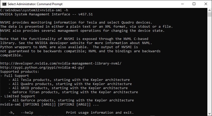Click the 'Supported products:' heading line
Viewport: 212px width, 116px height.
[20, 72]
